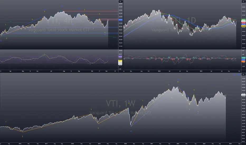This screenshot has width=246, height=145.
Task: Select the blue 215.41 price label on the 4h chart
Action: (x=120, y=20)
